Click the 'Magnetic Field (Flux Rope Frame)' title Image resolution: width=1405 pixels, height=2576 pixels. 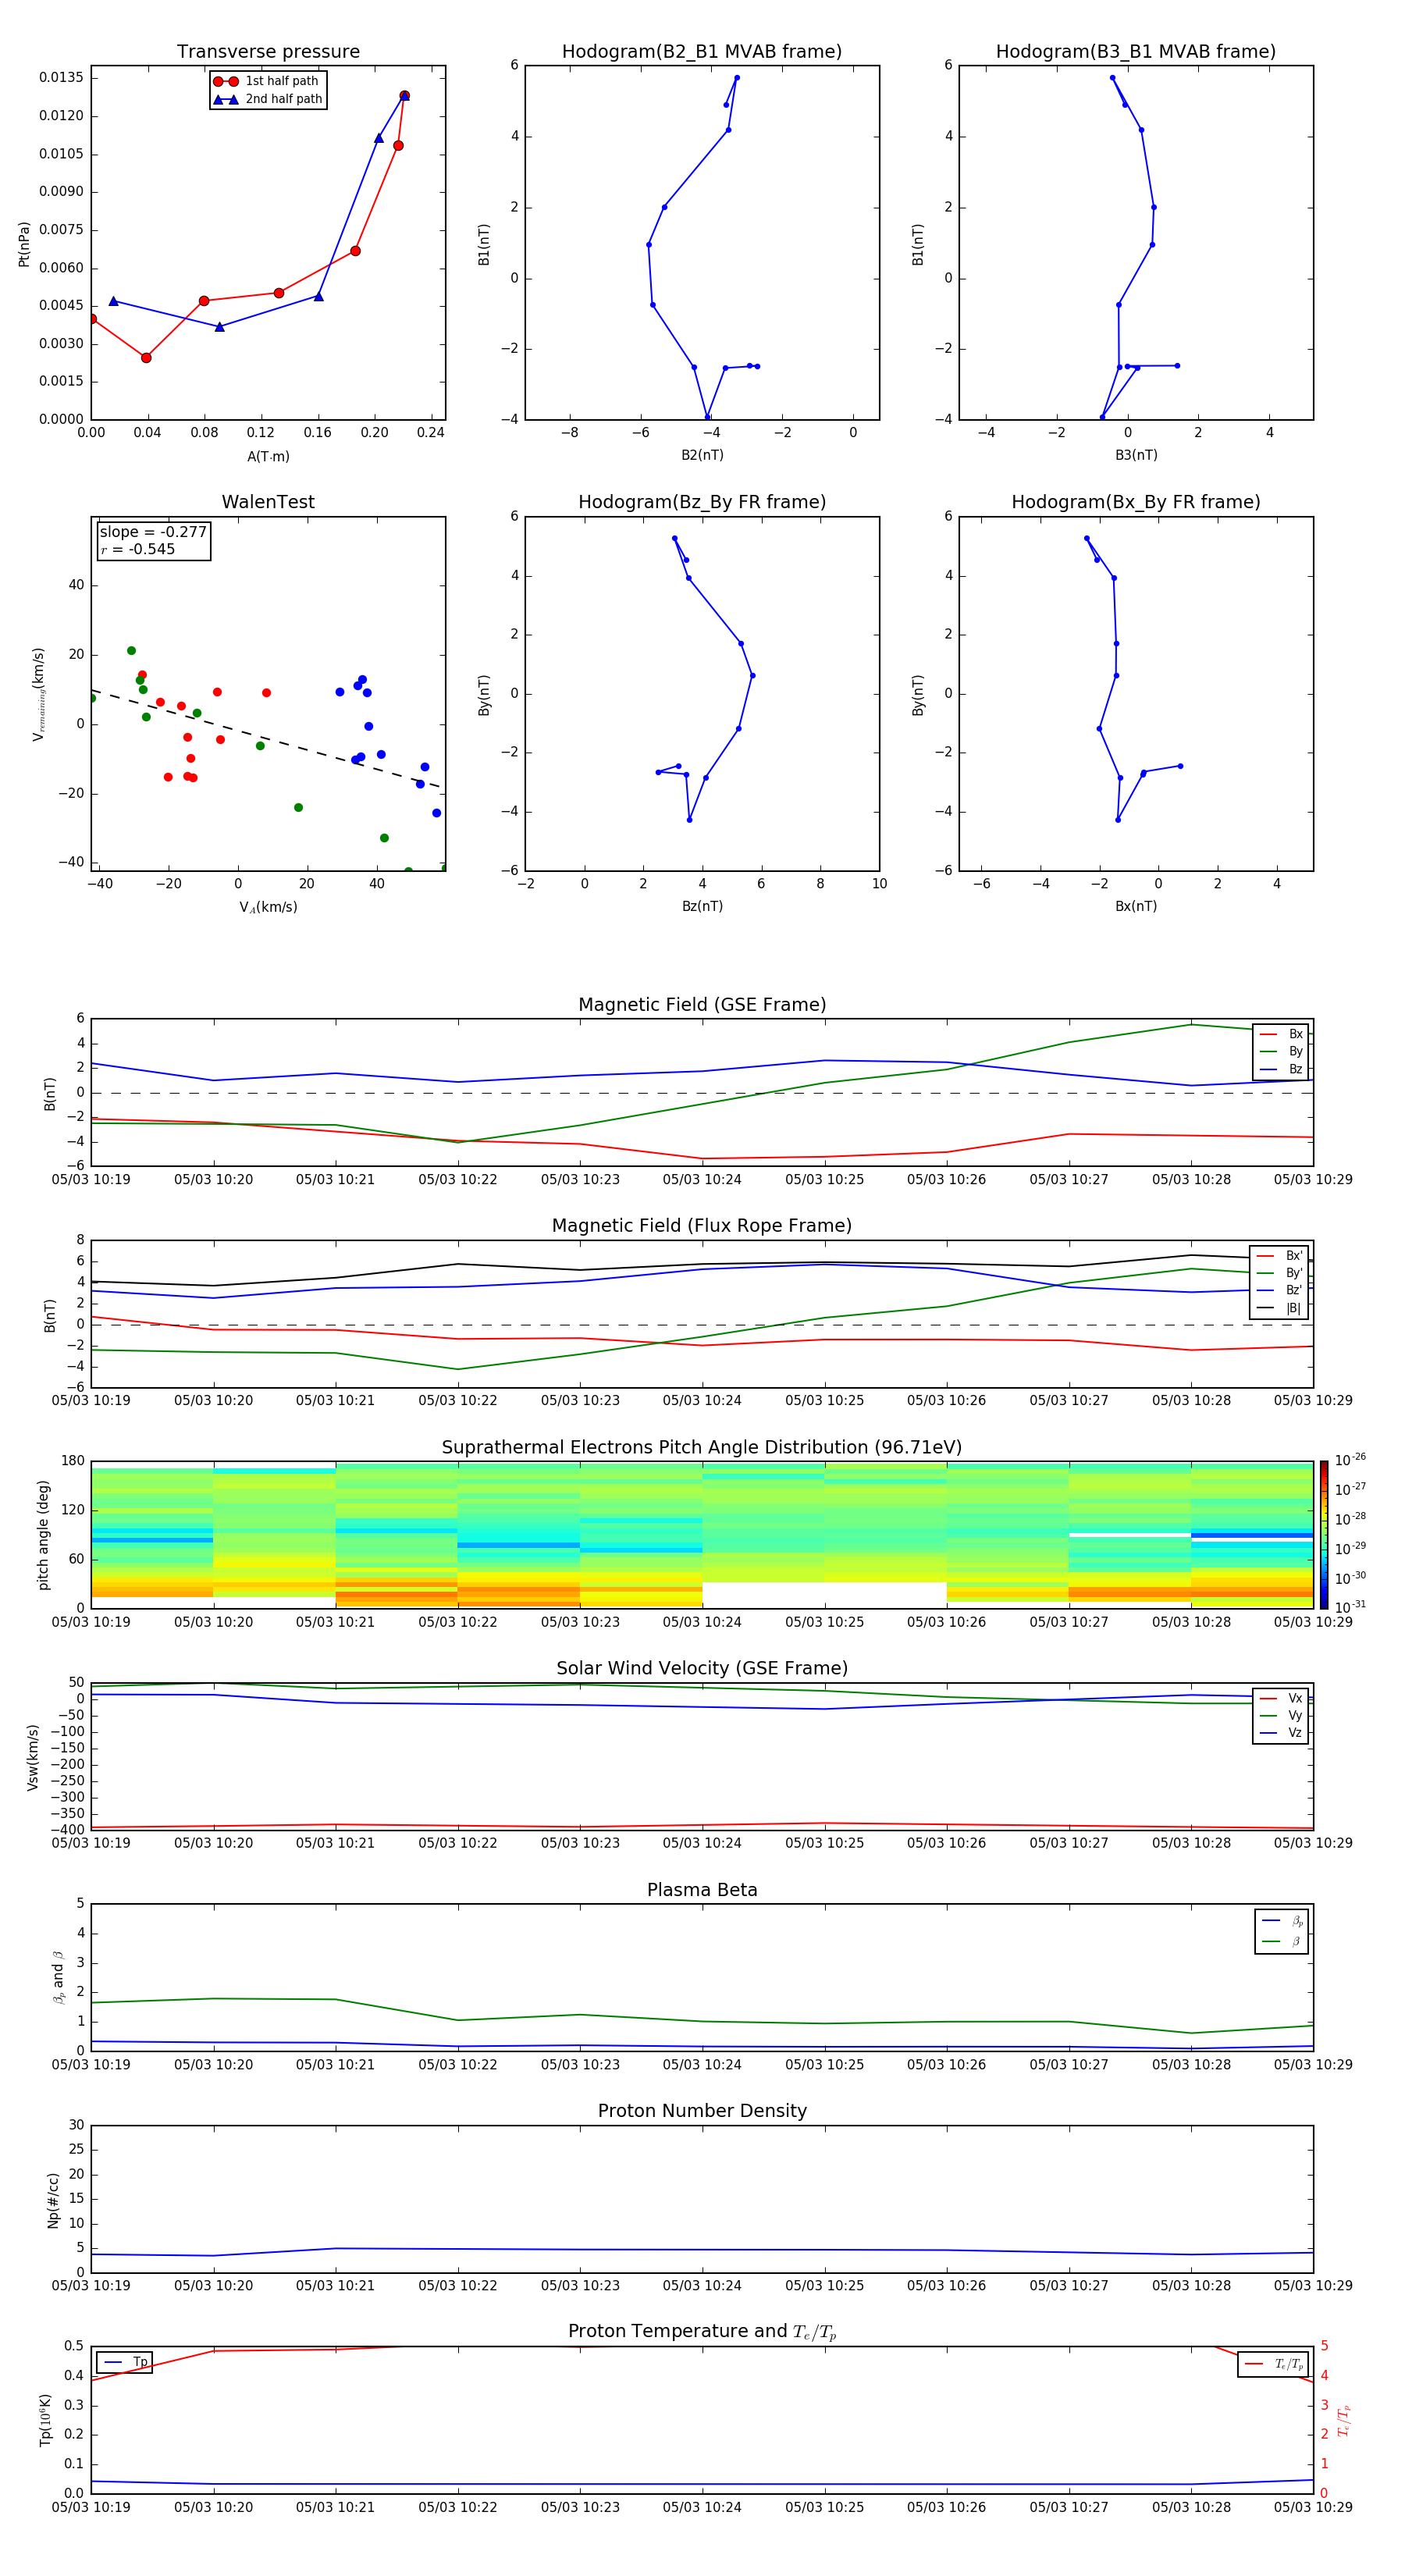[702, 1226]
